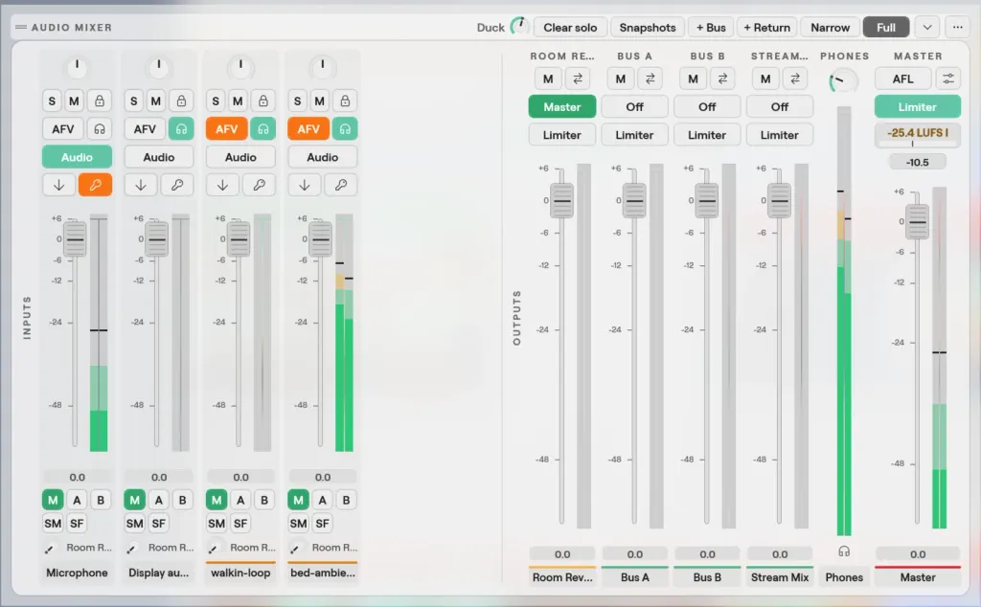
Task: Select the Microphone channel name label
Action: click(x=77, y=573)
